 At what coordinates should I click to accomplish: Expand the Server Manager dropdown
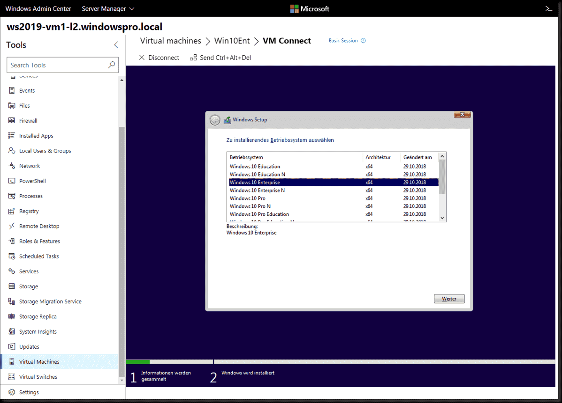click(107, 8)
